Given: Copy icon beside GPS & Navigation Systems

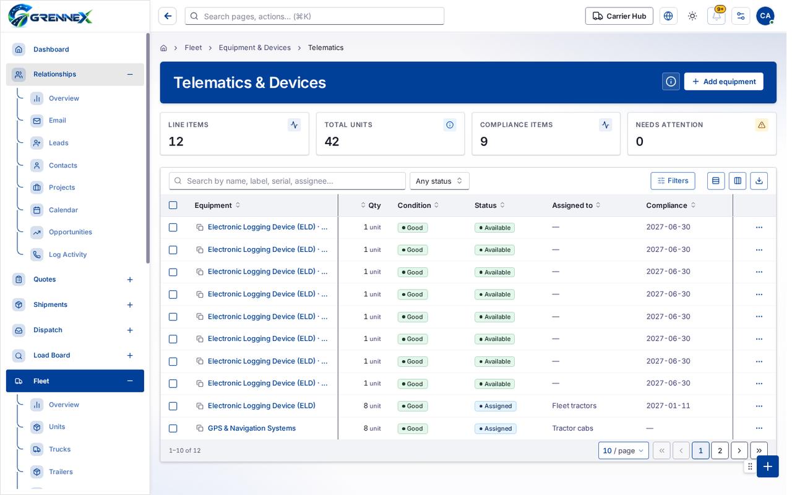Looking at the screenshot, I should pyautogui.click(x=200, y=428).
